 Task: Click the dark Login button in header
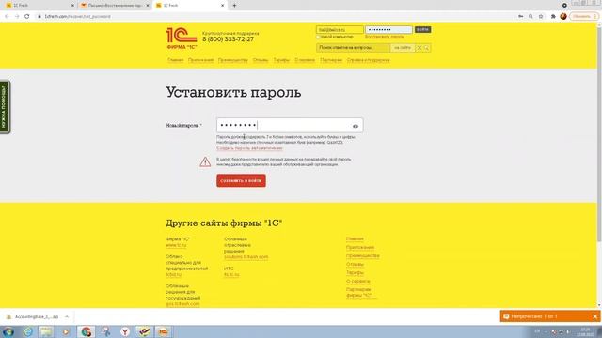point(422,29)
